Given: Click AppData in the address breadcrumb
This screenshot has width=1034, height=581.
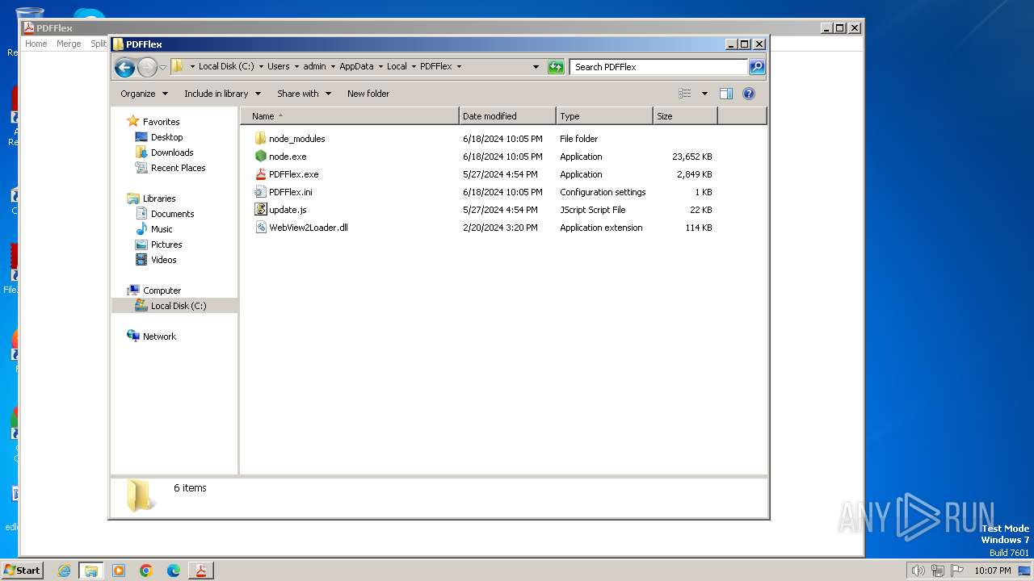Looking at the screenshot, I should (356, 67).
